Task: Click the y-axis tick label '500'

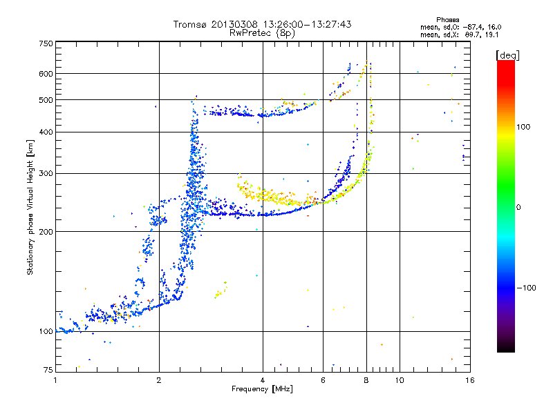Action: (46, 100)
